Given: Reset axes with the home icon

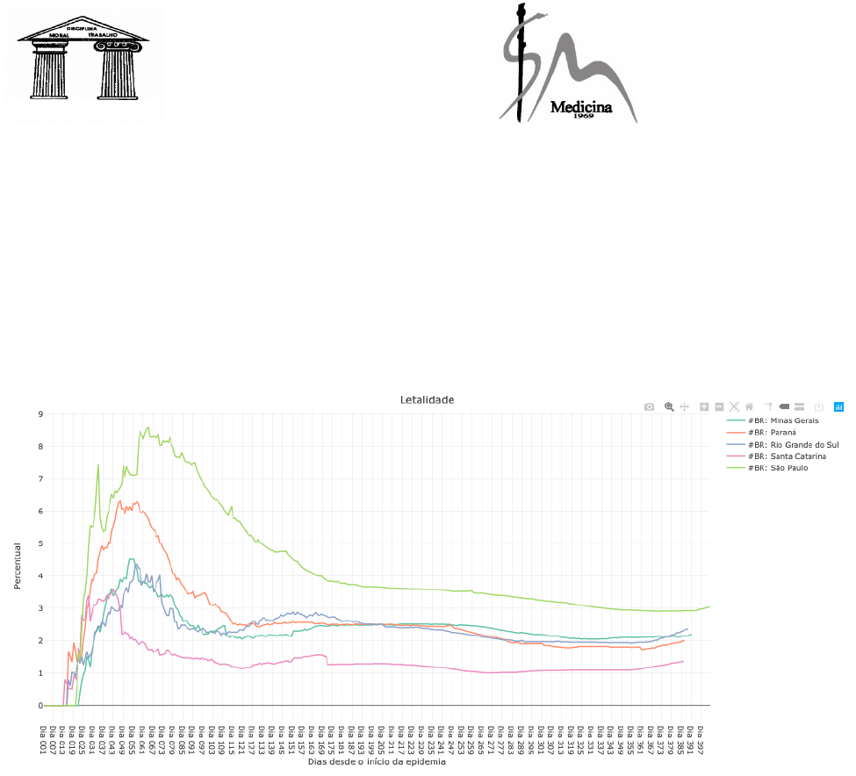Looking at the screenshot, I should [x=749, y=407].
